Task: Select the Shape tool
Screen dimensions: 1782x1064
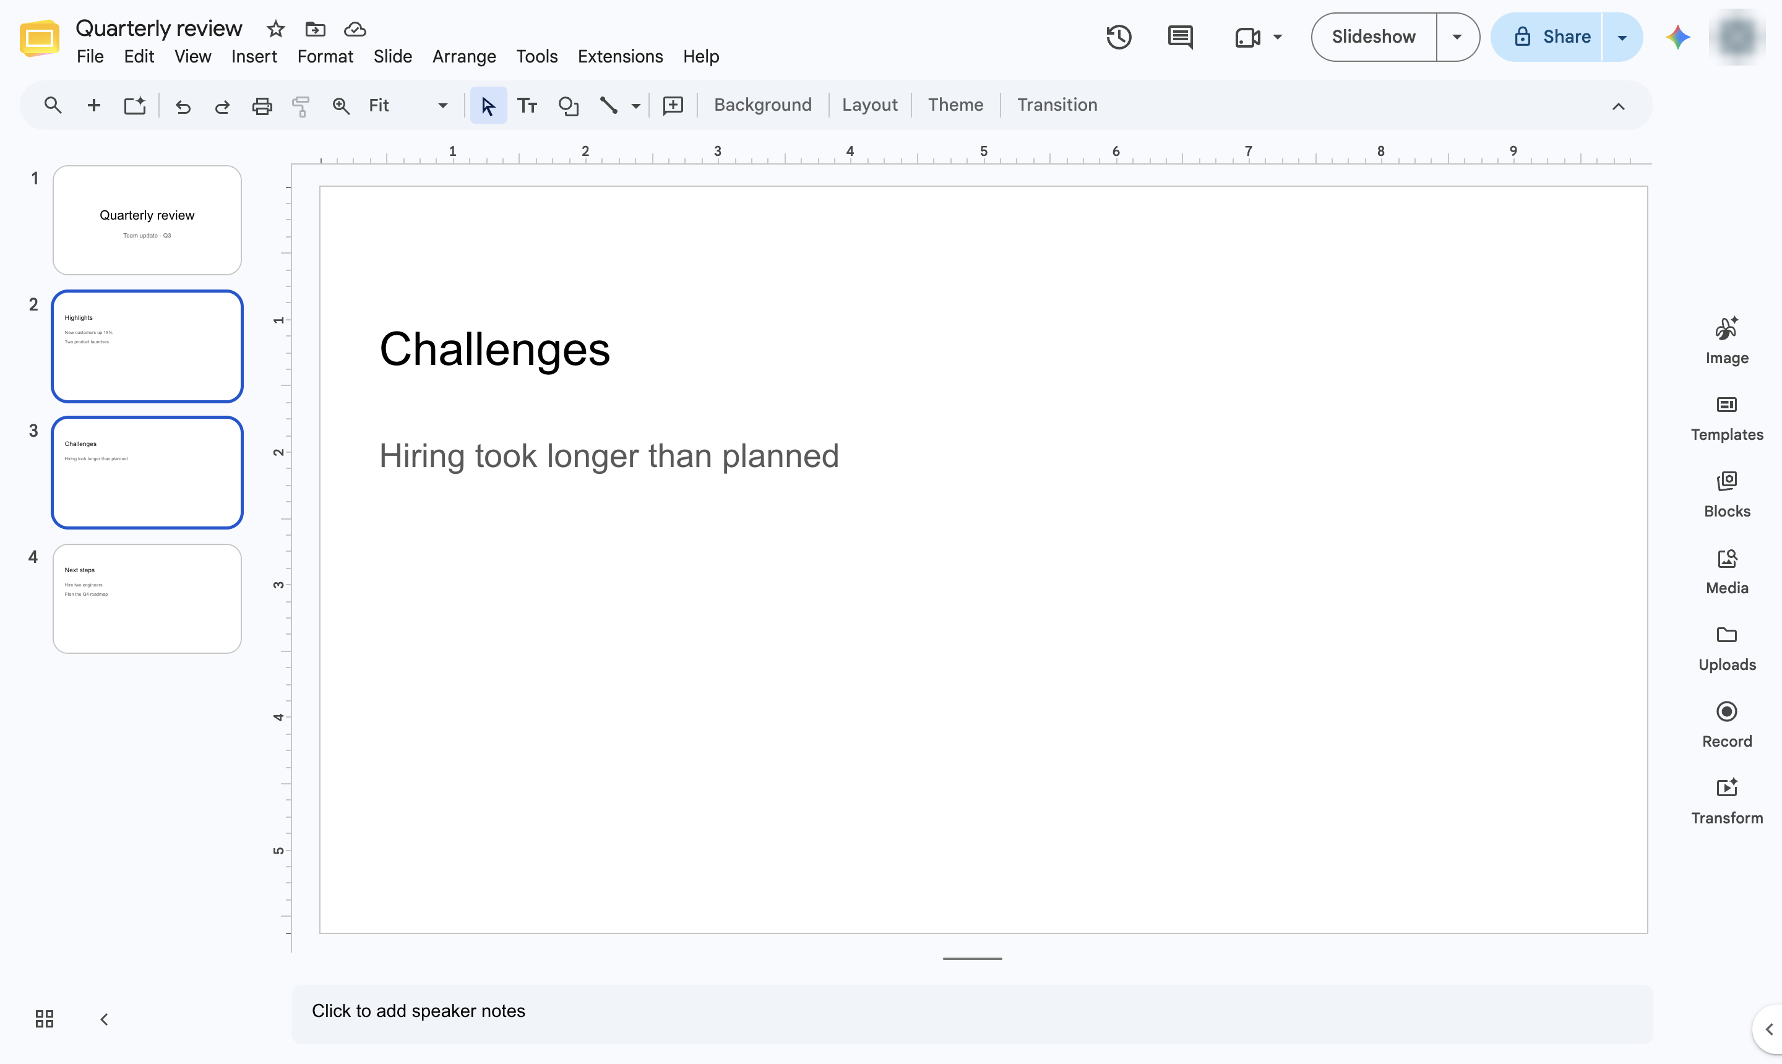Action: (569, 105)
